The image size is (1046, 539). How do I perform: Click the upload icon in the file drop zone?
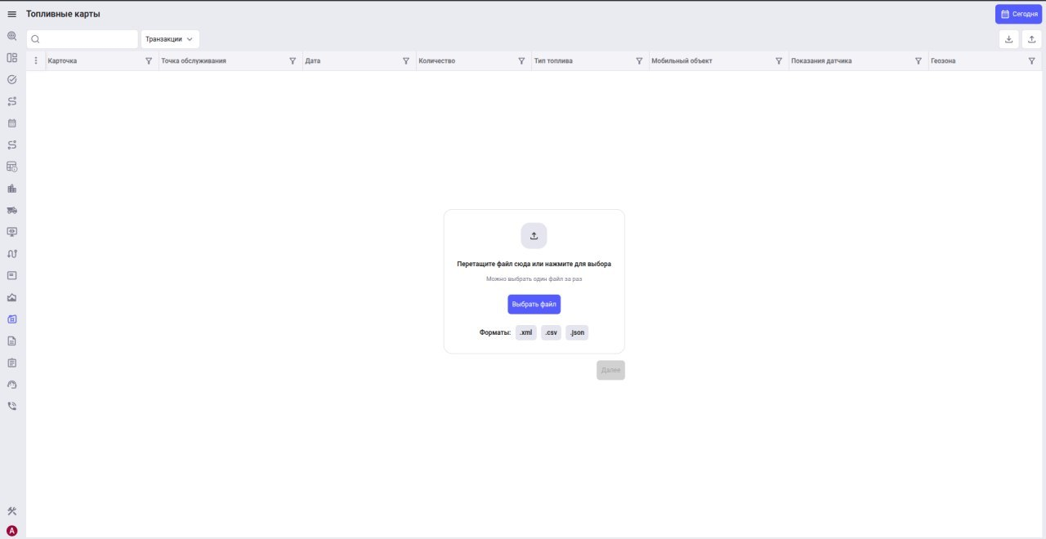[534, 236]
